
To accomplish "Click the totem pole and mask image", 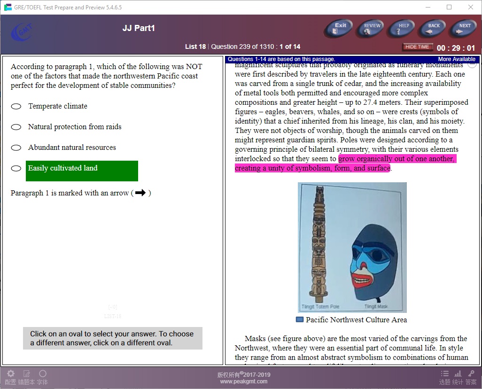I will [x=352, y=248].
